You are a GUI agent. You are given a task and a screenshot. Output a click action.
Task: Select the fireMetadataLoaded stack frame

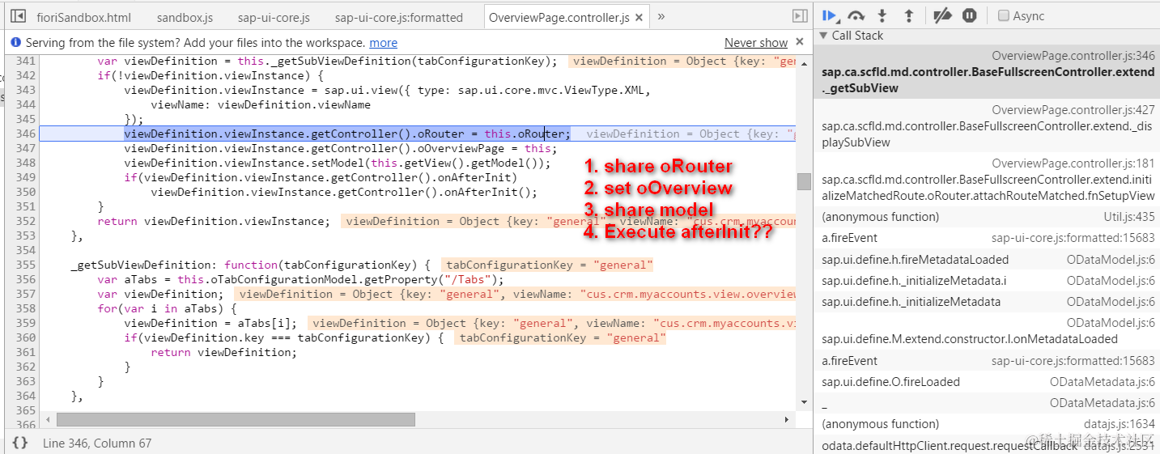[x=987, y=260]
